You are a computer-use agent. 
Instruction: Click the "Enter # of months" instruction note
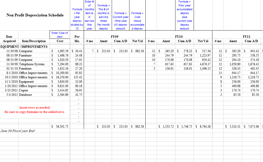[89, 15]
